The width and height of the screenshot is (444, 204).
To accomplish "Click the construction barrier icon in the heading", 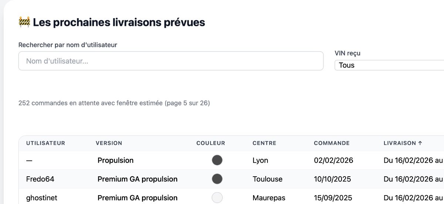I will (24, 22).
